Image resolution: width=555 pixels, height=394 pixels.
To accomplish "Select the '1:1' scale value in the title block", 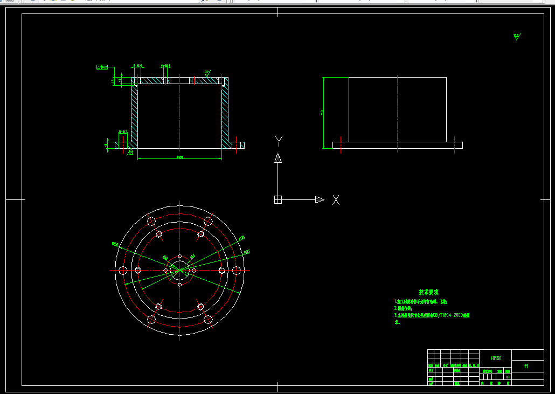I will click(508, 377).
